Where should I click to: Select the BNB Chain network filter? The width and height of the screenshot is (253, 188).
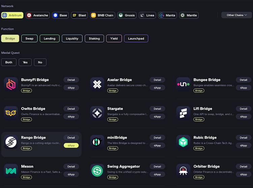click(x=103, y=15)
